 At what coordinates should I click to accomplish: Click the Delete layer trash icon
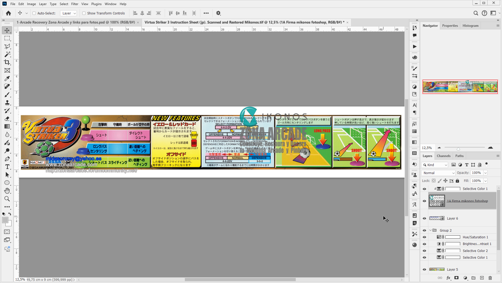point(490,278)
